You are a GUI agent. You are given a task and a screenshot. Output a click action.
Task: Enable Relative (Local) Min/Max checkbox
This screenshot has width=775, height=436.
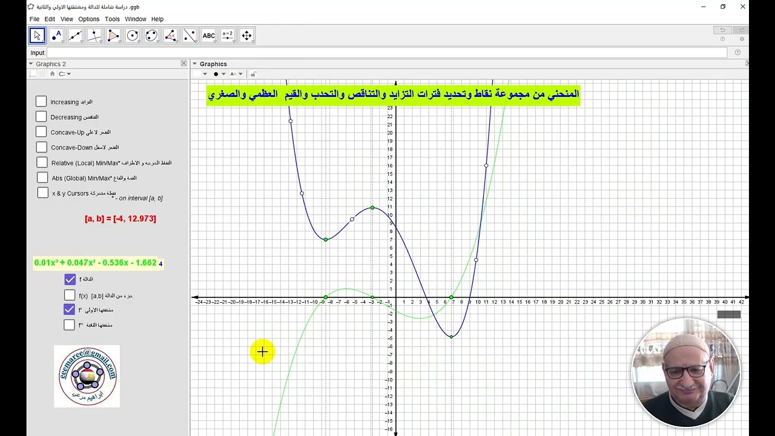[42, 162]
